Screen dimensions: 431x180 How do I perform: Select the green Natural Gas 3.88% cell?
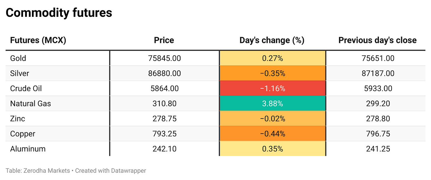click(x=272, y=104)
